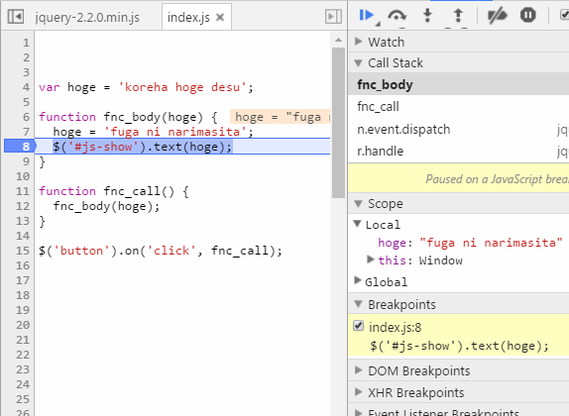
Task: Uncheck the index.js:8 breakpoint checkbox
Action: (x=358, y=326)
